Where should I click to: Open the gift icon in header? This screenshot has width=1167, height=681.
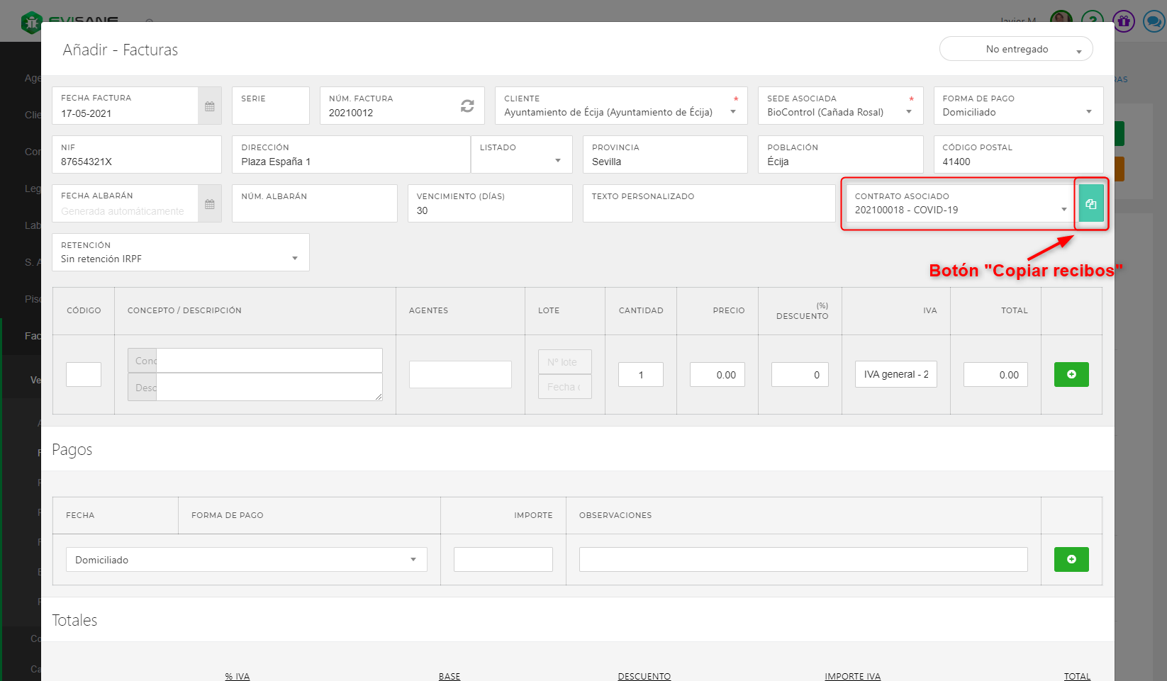click(1123, 22)
